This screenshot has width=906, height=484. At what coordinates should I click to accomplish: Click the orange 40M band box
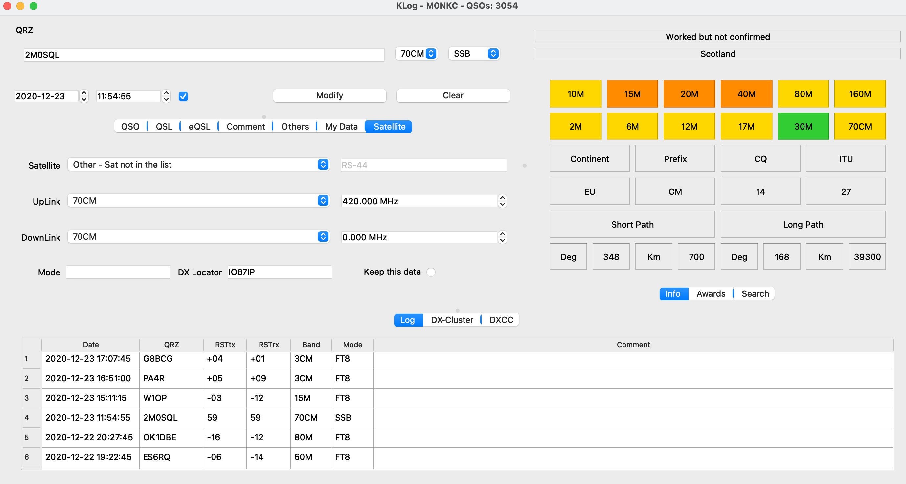click(x=746, y=94)
